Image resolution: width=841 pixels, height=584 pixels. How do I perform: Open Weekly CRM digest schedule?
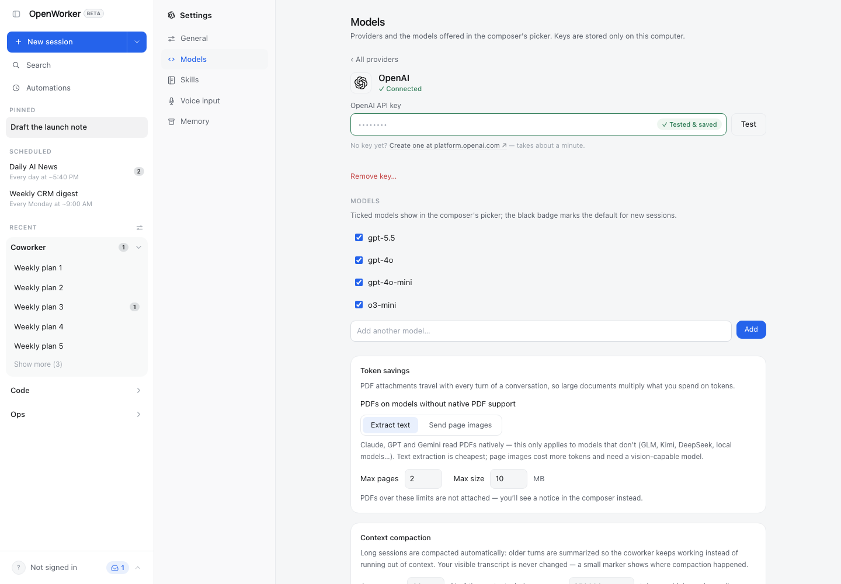[77, 199]
